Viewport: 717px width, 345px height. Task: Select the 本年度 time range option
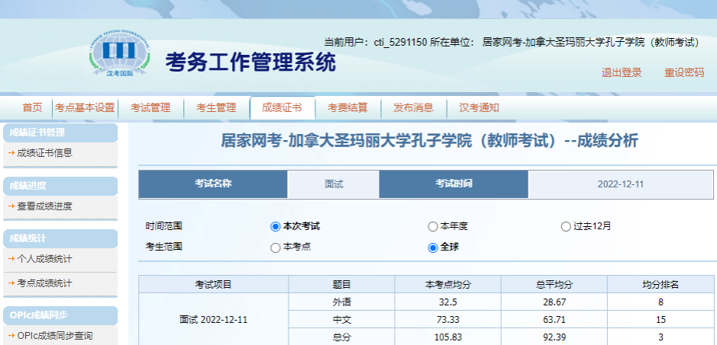(433, 226)
